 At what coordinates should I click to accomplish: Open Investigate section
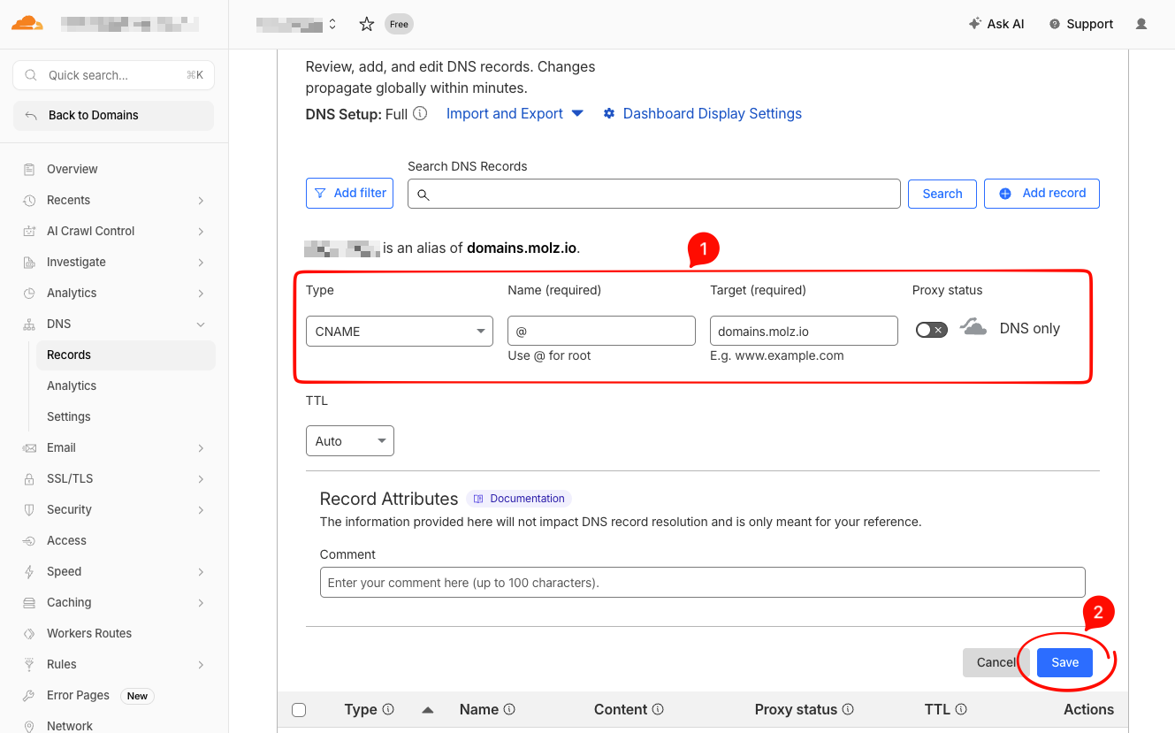76,262
